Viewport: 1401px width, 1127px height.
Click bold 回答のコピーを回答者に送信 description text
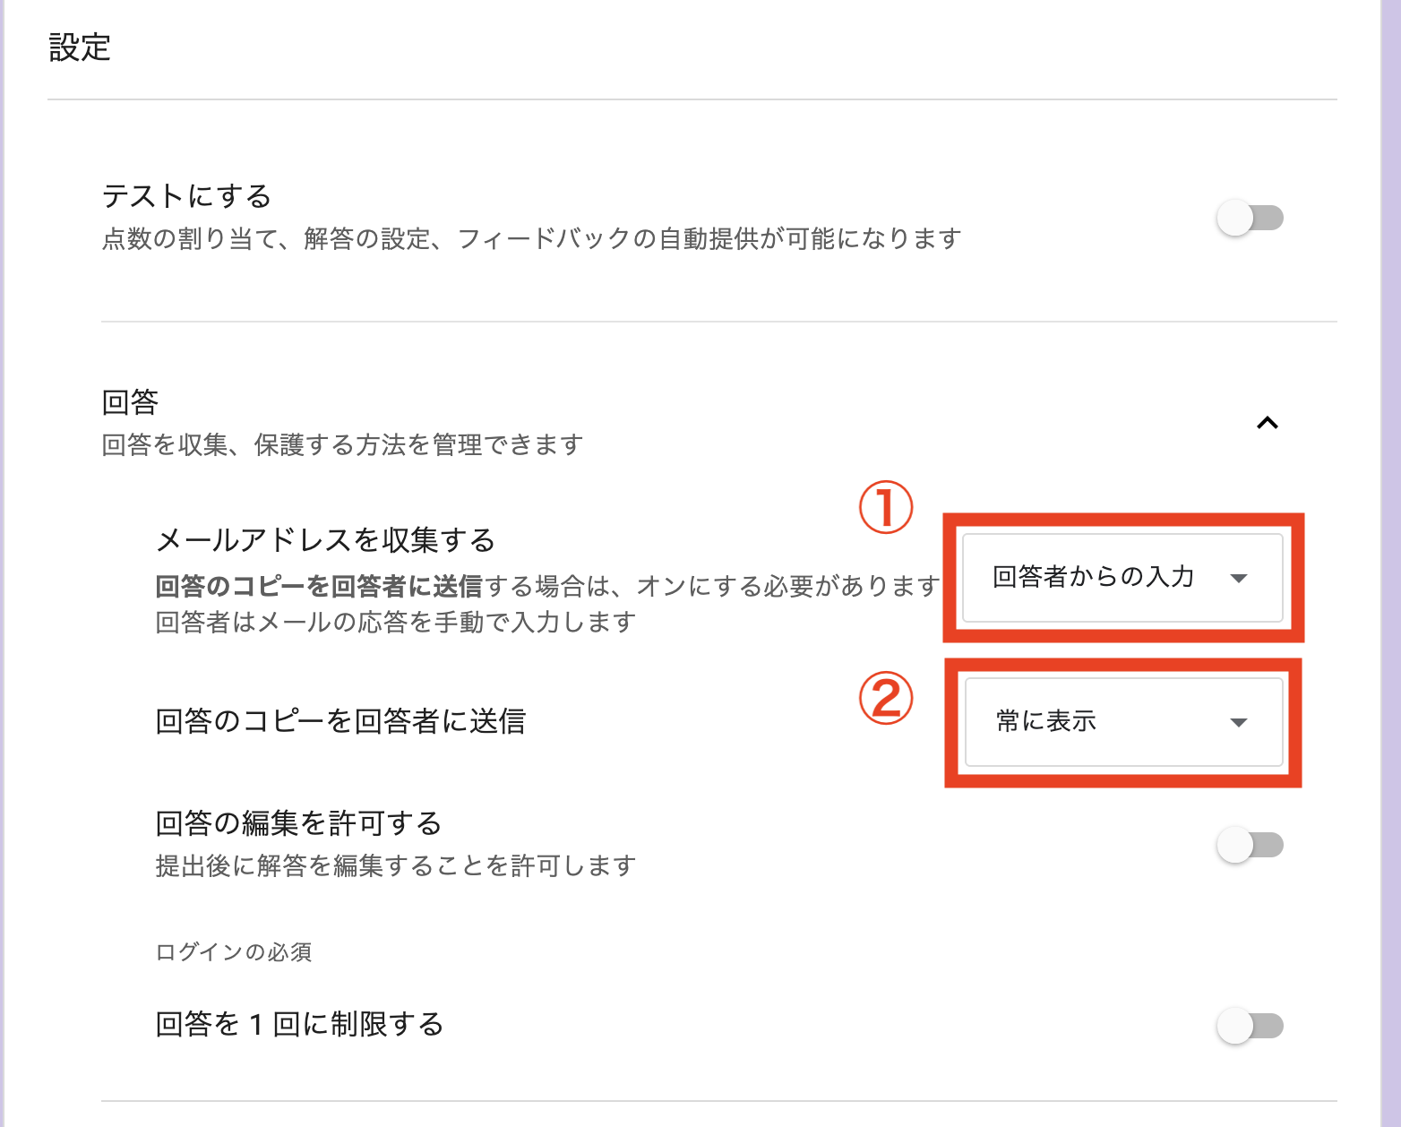click(319, 587)
